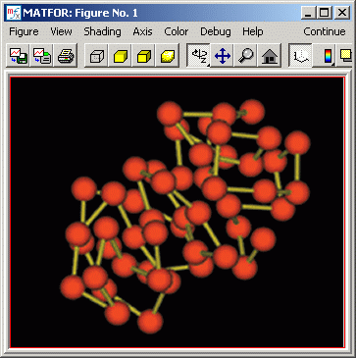Select the wireframe cube shading icon
Screen dimensions: 356x358
(x=97, y=56)
